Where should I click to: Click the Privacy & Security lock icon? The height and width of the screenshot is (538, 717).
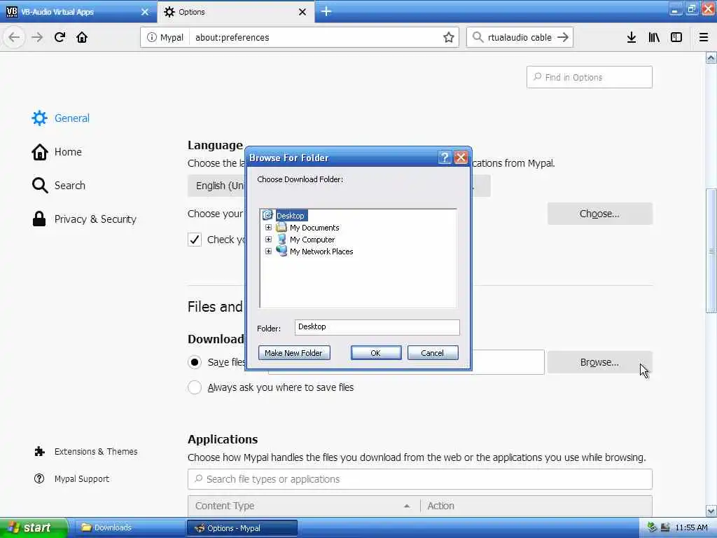pyautogui.click(x=39, y=219)
